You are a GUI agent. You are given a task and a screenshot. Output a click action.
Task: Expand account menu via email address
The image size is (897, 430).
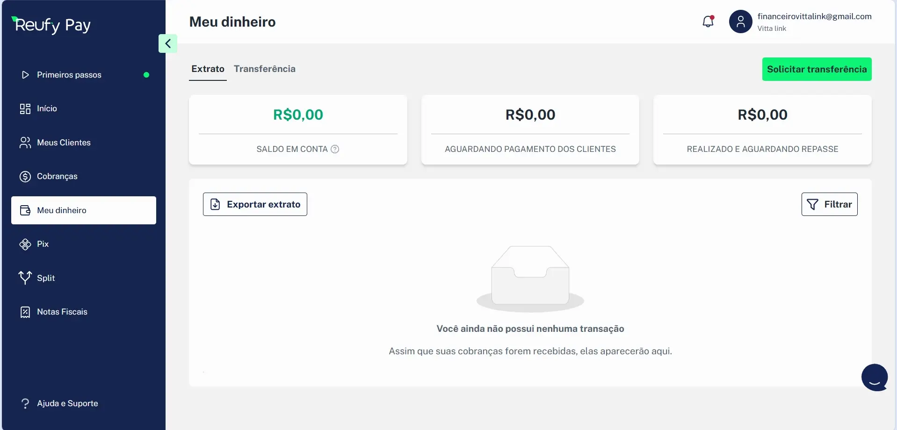point(814,16)
